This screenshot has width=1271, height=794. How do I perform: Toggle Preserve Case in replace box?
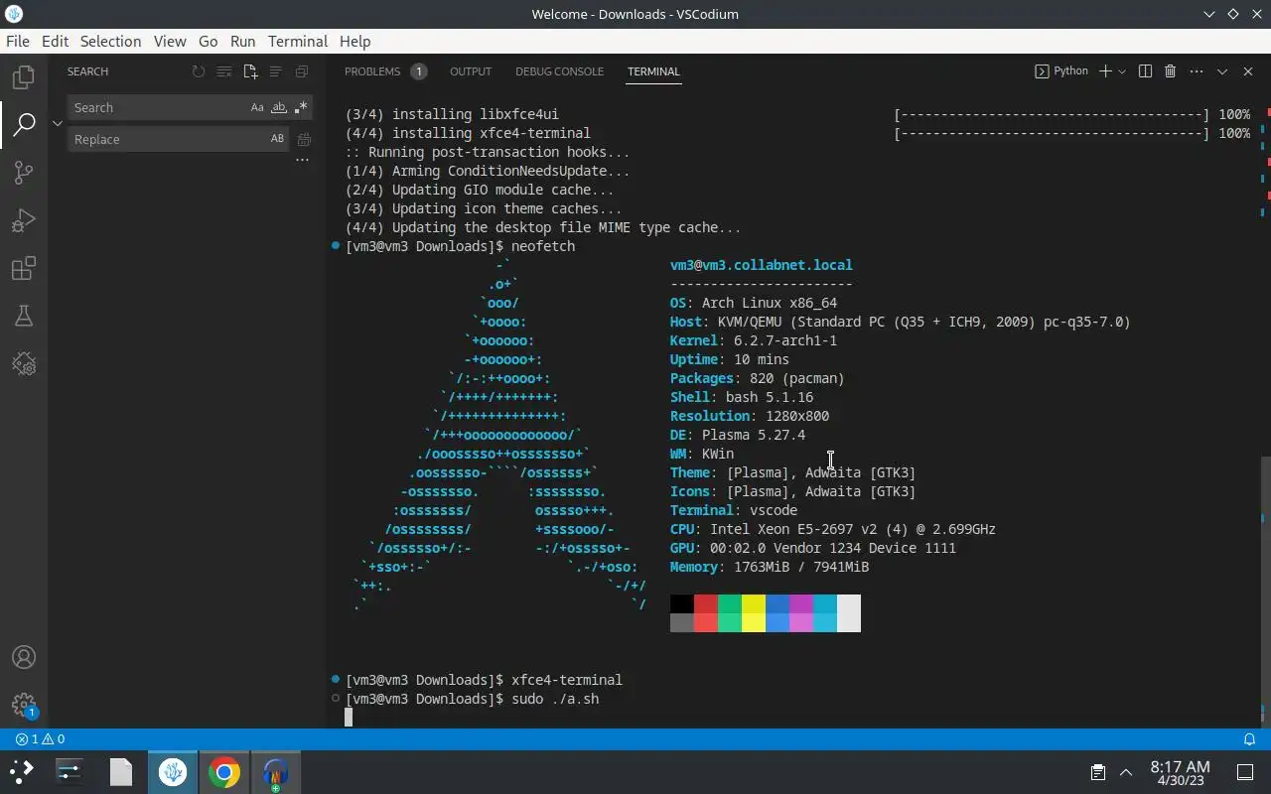[277, 139]
